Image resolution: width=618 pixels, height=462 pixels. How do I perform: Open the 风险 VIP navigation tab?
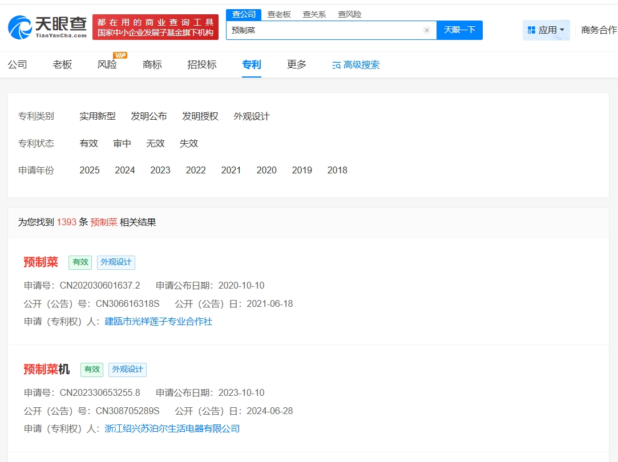tap(107, 64)
